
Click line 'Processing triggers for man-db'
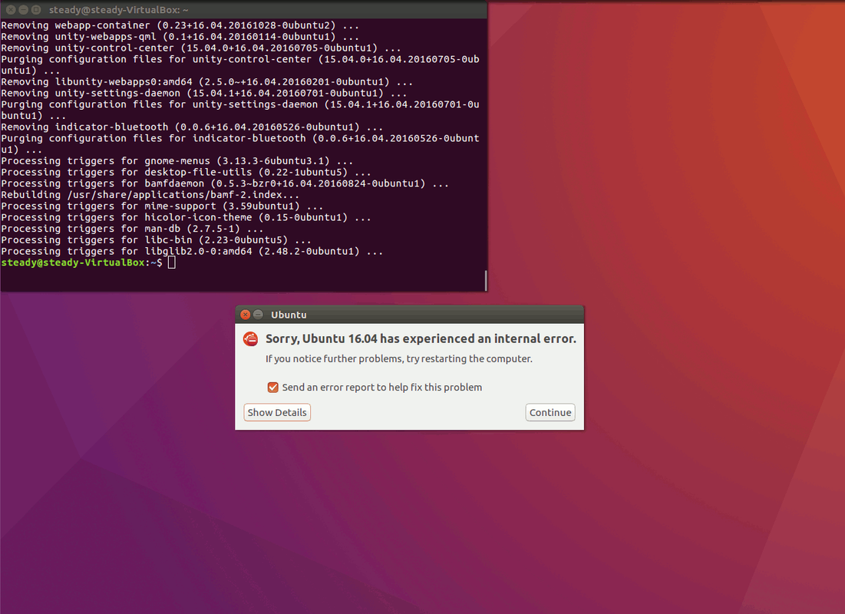point(132,229)
